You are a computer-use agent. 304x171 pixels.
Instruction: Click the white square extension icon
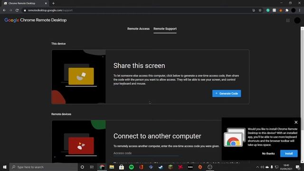point(274,10)
